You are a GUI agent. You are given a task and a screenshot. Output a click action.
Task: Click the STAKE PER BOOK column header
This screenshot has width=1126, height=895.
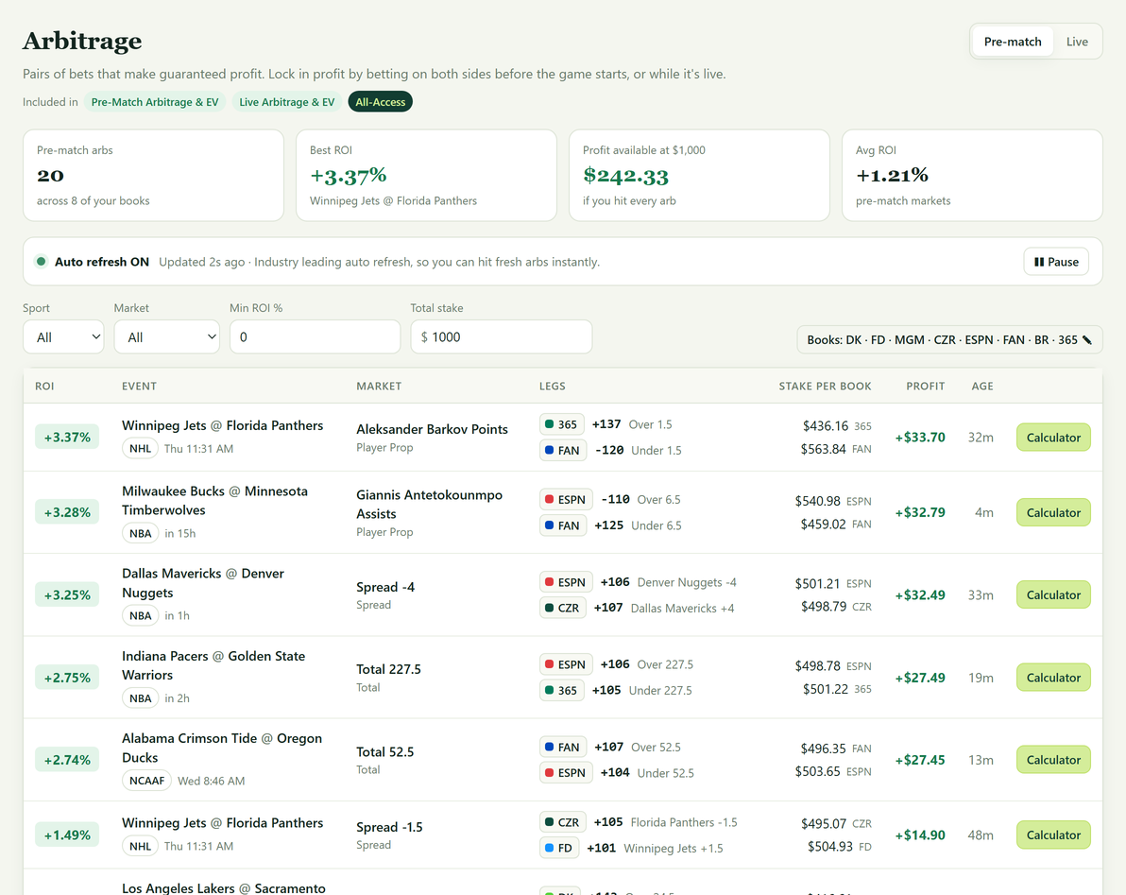click(825, 386)
